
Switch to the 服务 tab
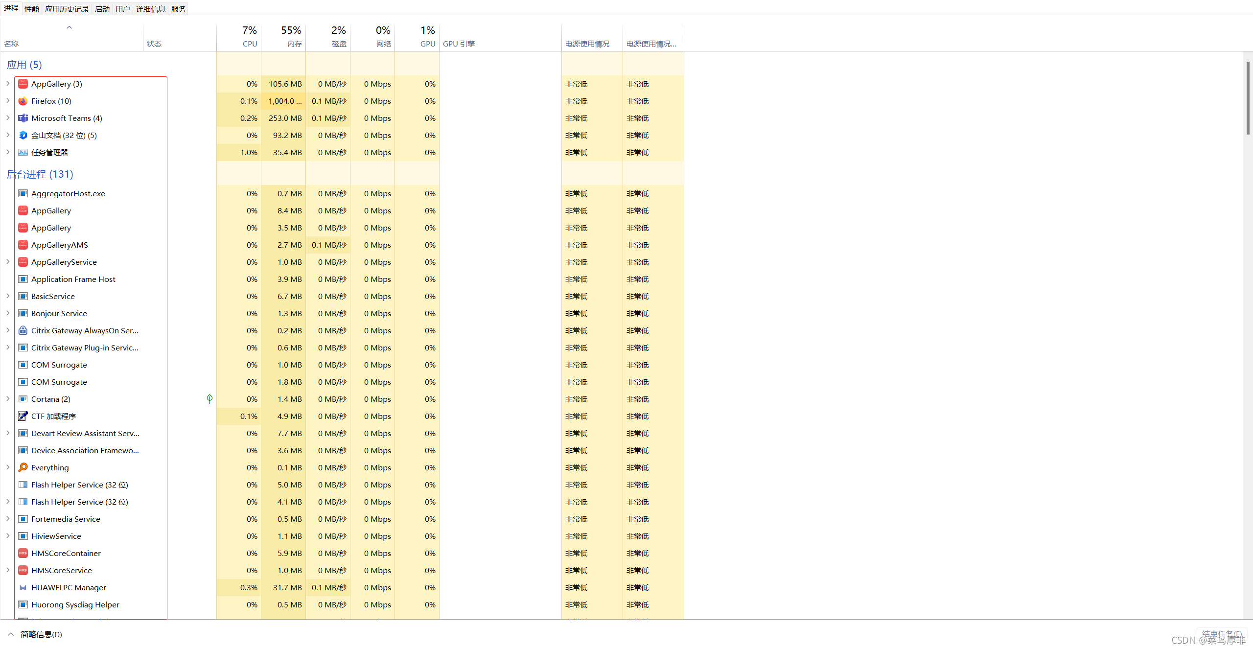tap(179, 9)
